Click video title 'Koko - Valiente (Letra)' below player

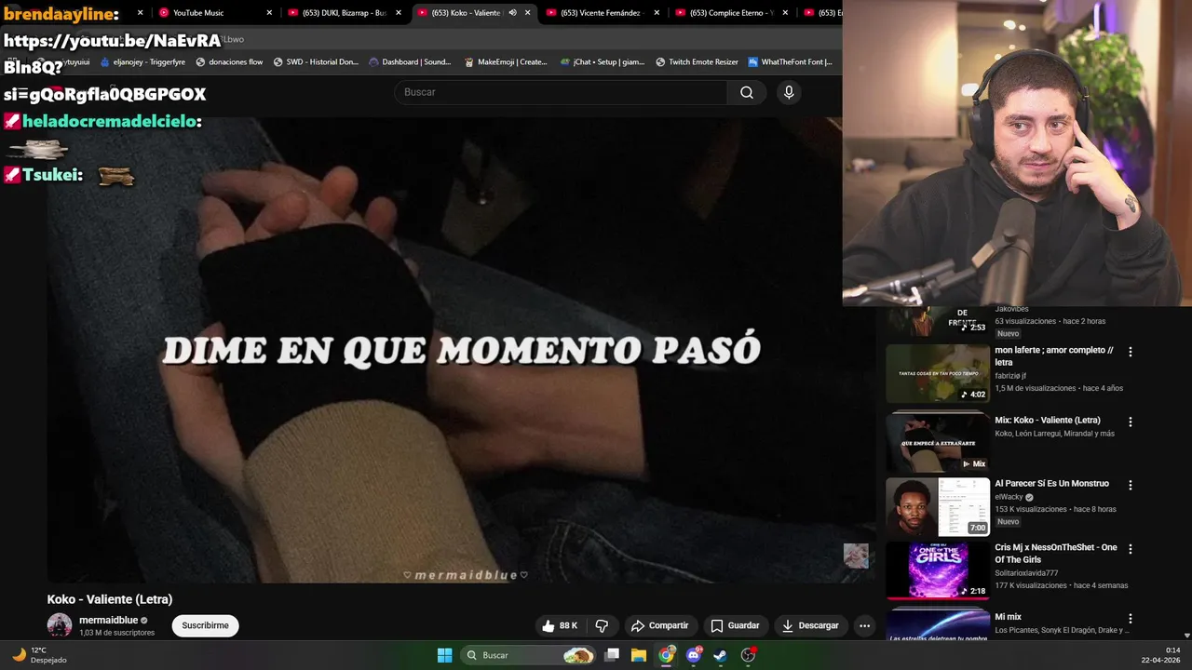pos(110,599)
